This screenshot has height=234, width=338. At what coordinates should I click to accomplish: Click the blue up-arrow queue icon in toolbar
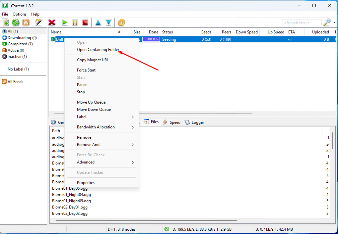(x=98, y=23)
